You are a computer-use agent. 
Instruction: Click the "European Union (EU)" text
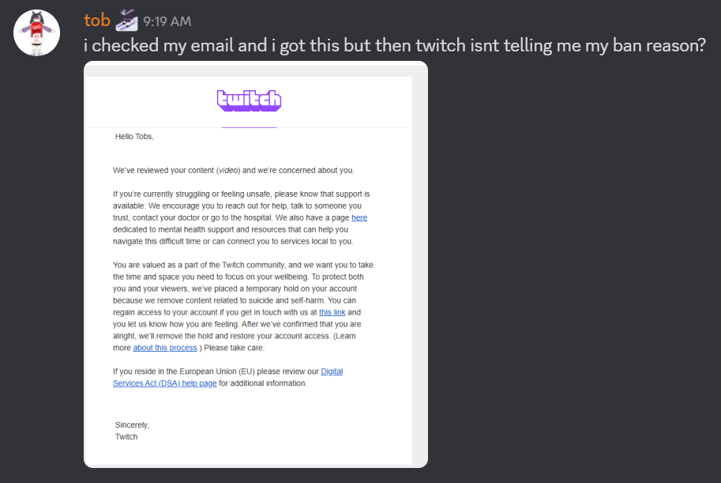pyautogui.click(x=249, y=372)
